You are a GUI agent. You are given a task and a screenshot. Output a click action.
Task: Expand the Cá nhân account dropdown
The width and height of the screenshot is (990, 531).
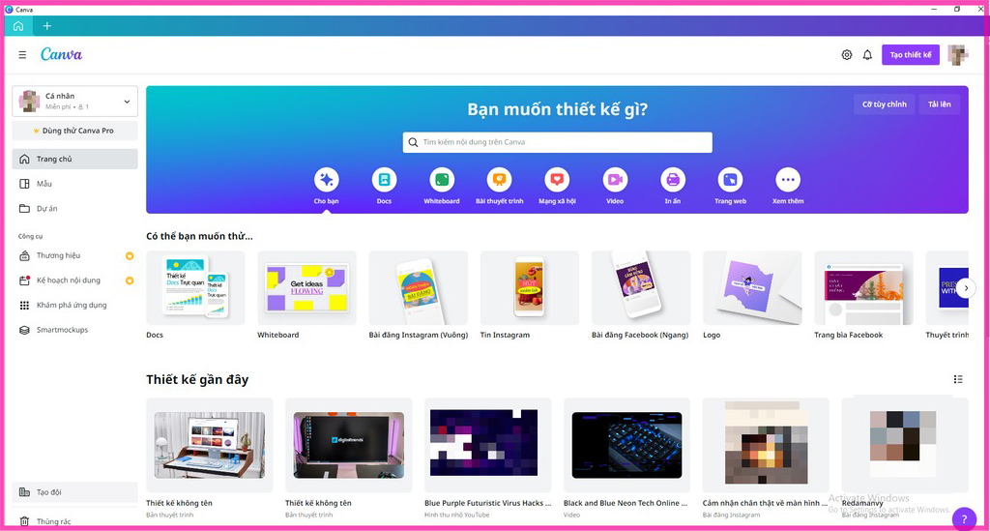(75, 101)
